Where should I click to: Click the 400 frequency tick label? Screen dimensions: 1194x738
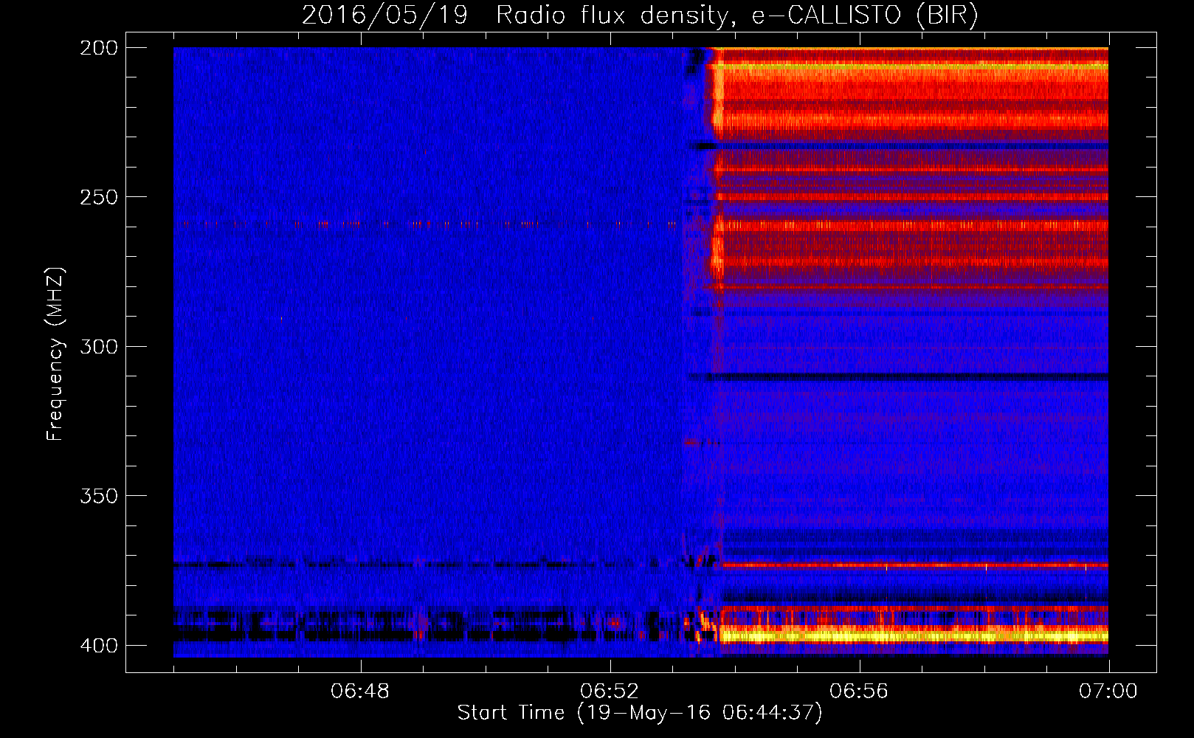tap(99, 646)
